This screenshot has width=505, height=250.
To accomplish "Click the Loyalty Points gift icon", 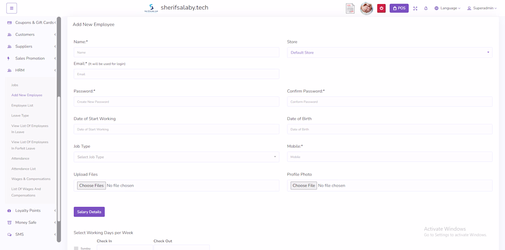I will 9,211.
